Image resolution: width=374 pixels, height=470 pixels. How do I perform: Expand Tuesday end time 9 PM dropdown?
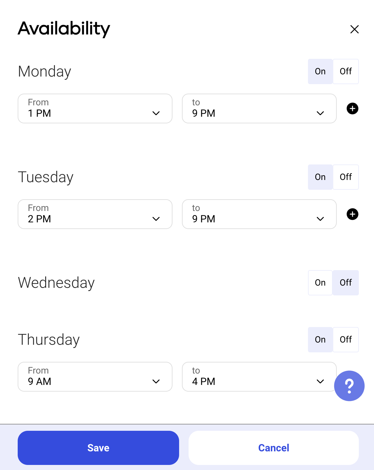(259, 214)
